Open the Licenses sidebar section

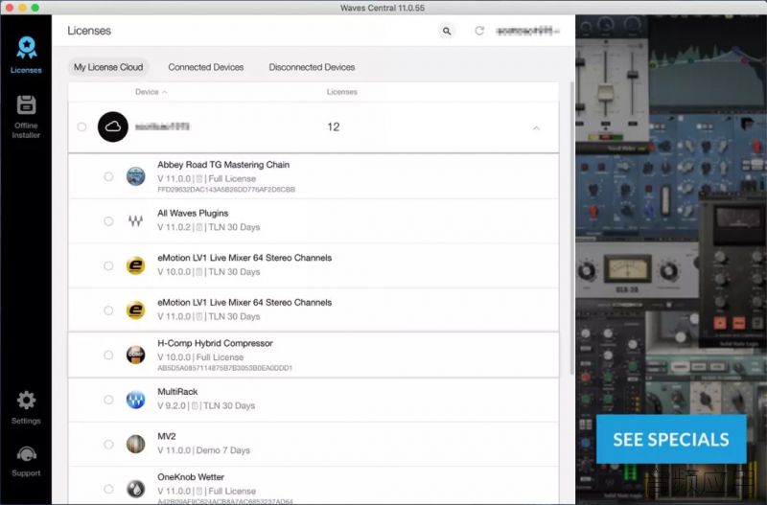coord(26,55)
